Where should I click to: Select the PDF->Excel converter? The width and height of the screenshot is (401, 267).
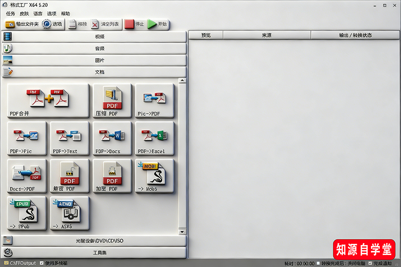(x=154, y=138)
